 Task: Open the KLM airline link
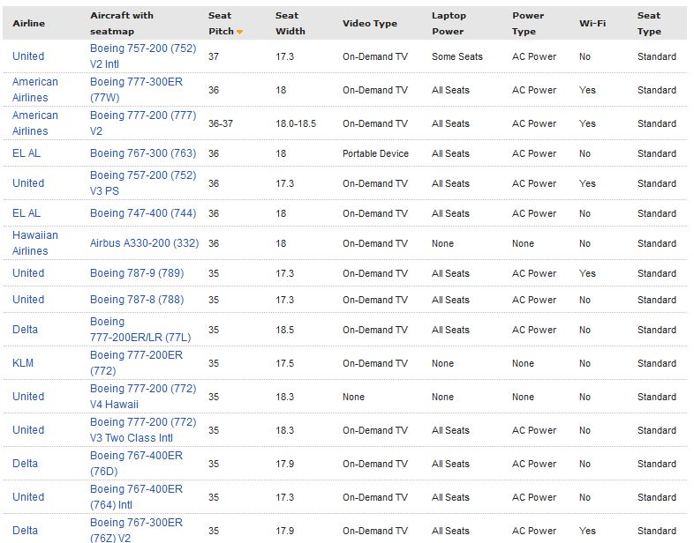[23, 363]
